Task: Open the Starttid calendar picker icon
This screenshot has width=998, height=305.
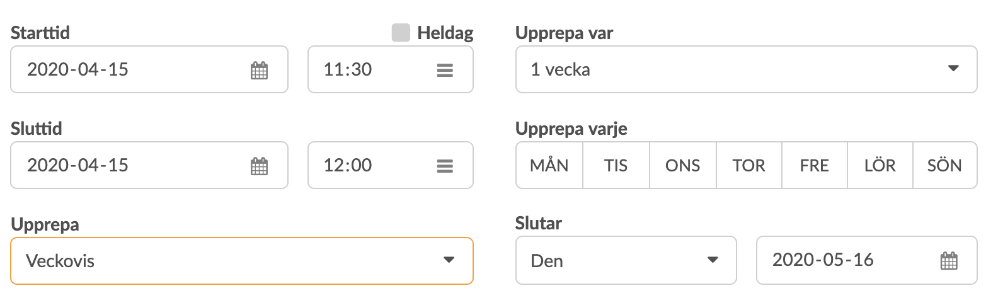Action: click(x=259, y=70)
